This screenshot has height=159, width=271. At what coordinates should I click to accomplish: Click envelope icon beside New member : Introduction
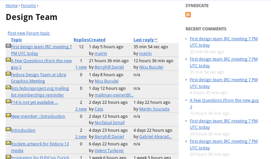(8, 115)
